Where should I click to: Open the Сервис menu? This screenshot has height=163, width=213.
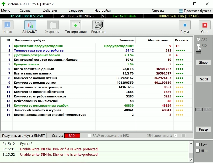pos(25,11)
